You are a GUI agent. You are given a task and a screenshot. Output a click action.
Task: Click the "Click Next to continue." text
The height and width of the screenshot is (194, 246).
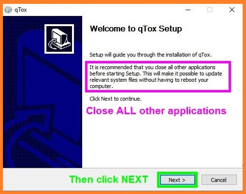click(x=116, y=99)
